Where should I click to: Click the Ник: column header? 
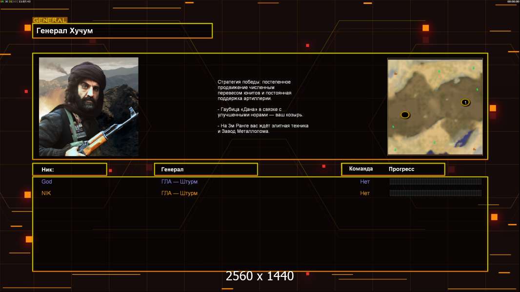click(x=69, y=169)
